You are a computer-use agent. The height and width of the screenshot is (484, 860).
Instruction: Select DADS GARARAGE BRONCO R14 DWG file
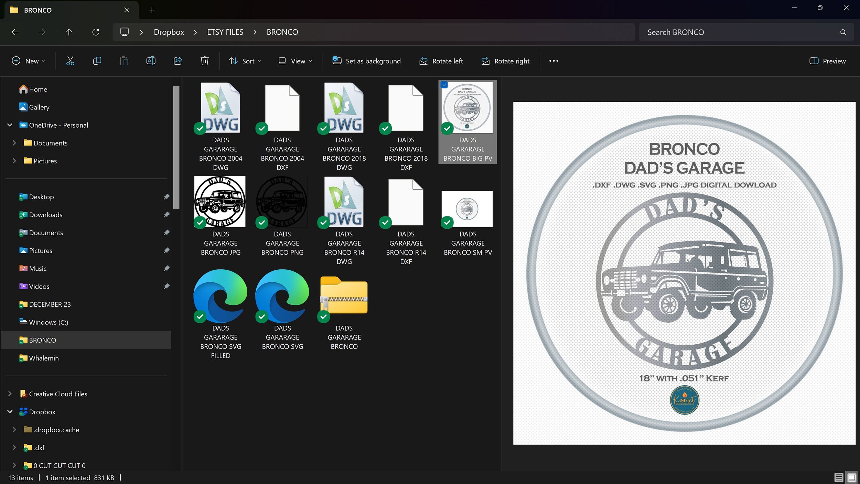click(x=344, y=220)
